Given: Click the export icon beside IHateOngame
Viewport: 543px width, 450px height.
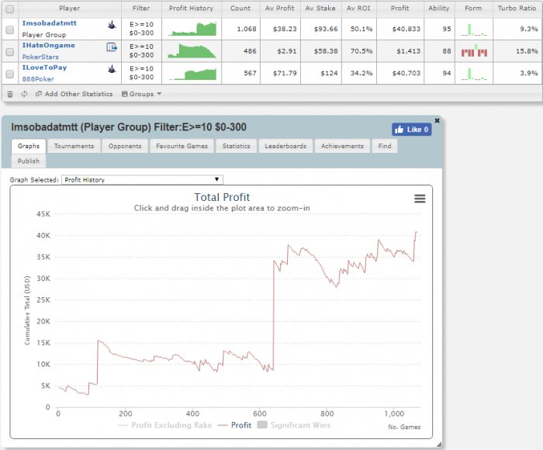Looking at the screenshot, I should pyautogui.click(x=112, y=47).
